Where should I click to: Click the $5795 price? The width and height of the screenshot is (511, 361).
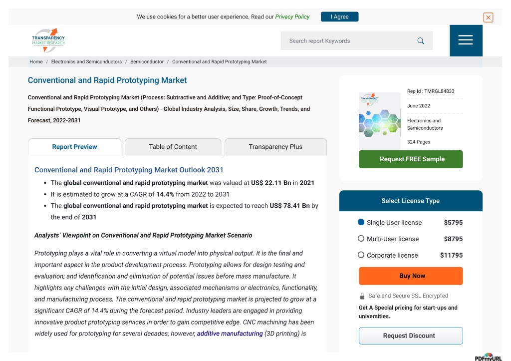453,222
